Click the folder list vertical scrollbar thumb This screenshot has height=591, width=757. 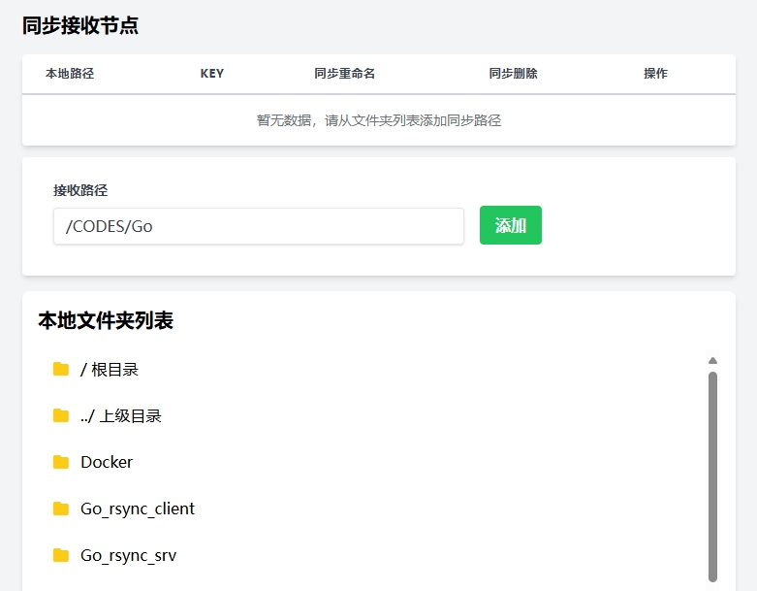(x=713, y=476)
